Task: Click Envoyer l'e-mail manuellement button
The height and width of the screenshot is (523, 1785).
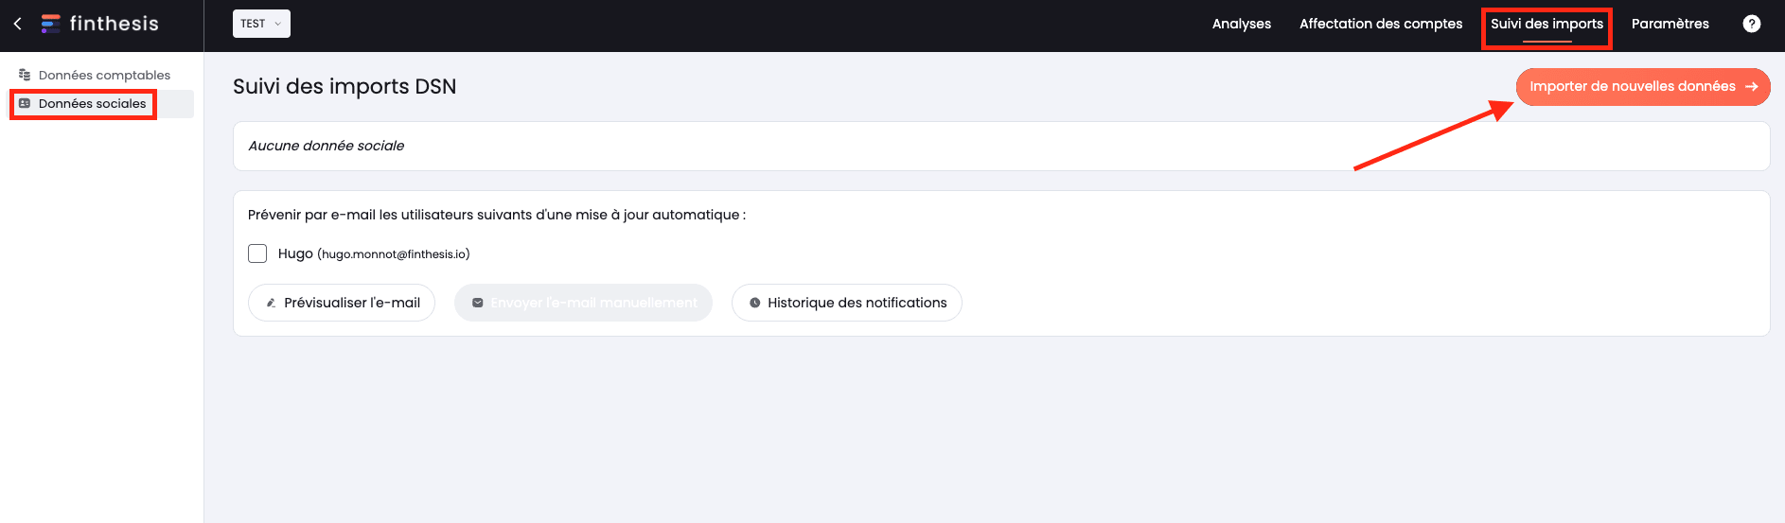Action: tap(583, 303)
